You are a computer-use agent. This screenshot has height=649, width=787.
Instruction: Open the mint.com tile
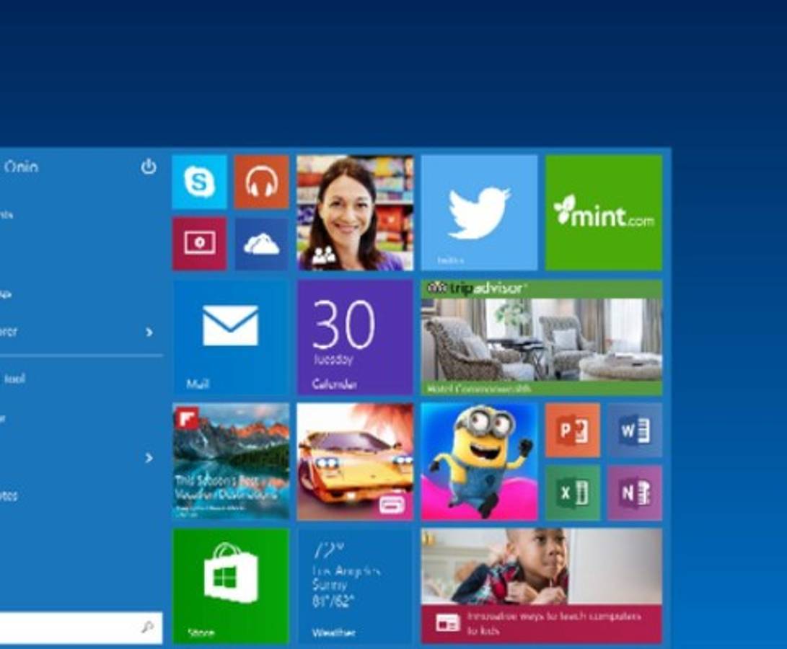tap(604, 213)
